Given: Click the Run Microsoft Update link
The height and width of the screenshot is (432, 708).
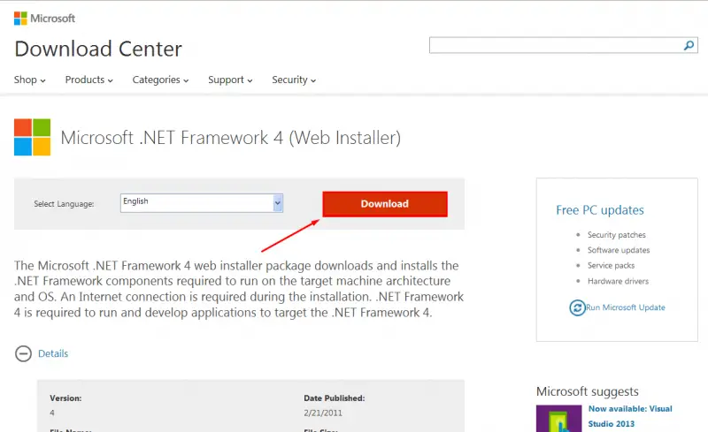Looking at the screenshot, I should 626,307.
